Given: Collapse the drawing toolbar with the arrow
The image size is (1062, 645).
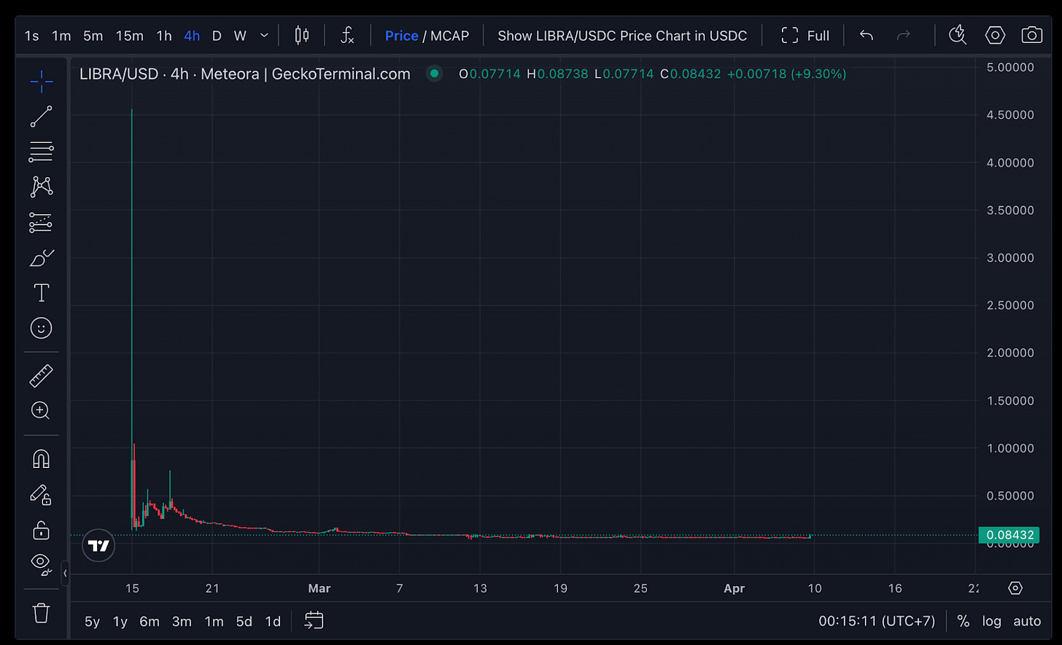Looking at the screenshot, I should (x=66, y=574).
